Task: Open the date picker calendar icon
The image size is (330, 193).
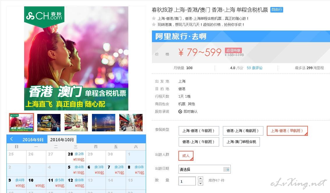Action: [x=226, y=169]
